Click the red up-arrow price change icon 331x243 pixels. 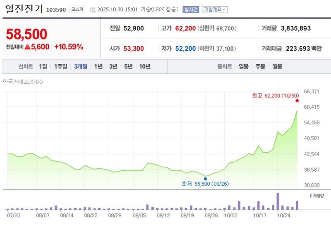tap(27, 47)
